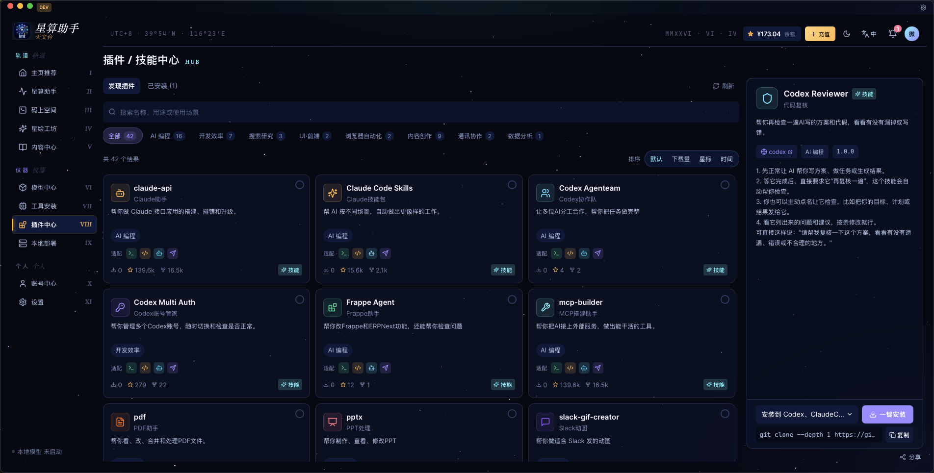Image resolution: width=934 pixels, height=473 pixels.
Task: Click the 充值 recharge button
Action: 820,34
